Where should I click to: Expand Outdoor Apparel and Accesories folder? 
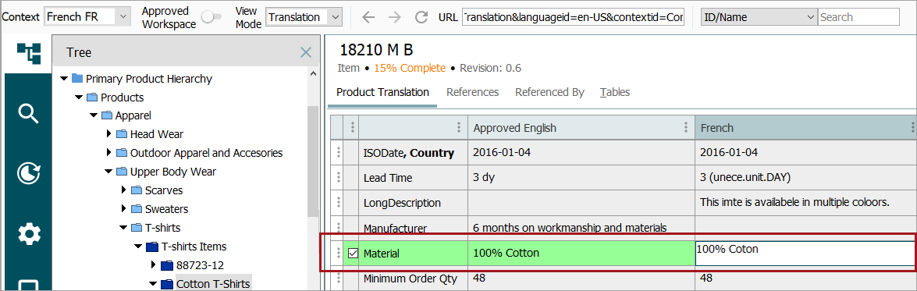108,153
